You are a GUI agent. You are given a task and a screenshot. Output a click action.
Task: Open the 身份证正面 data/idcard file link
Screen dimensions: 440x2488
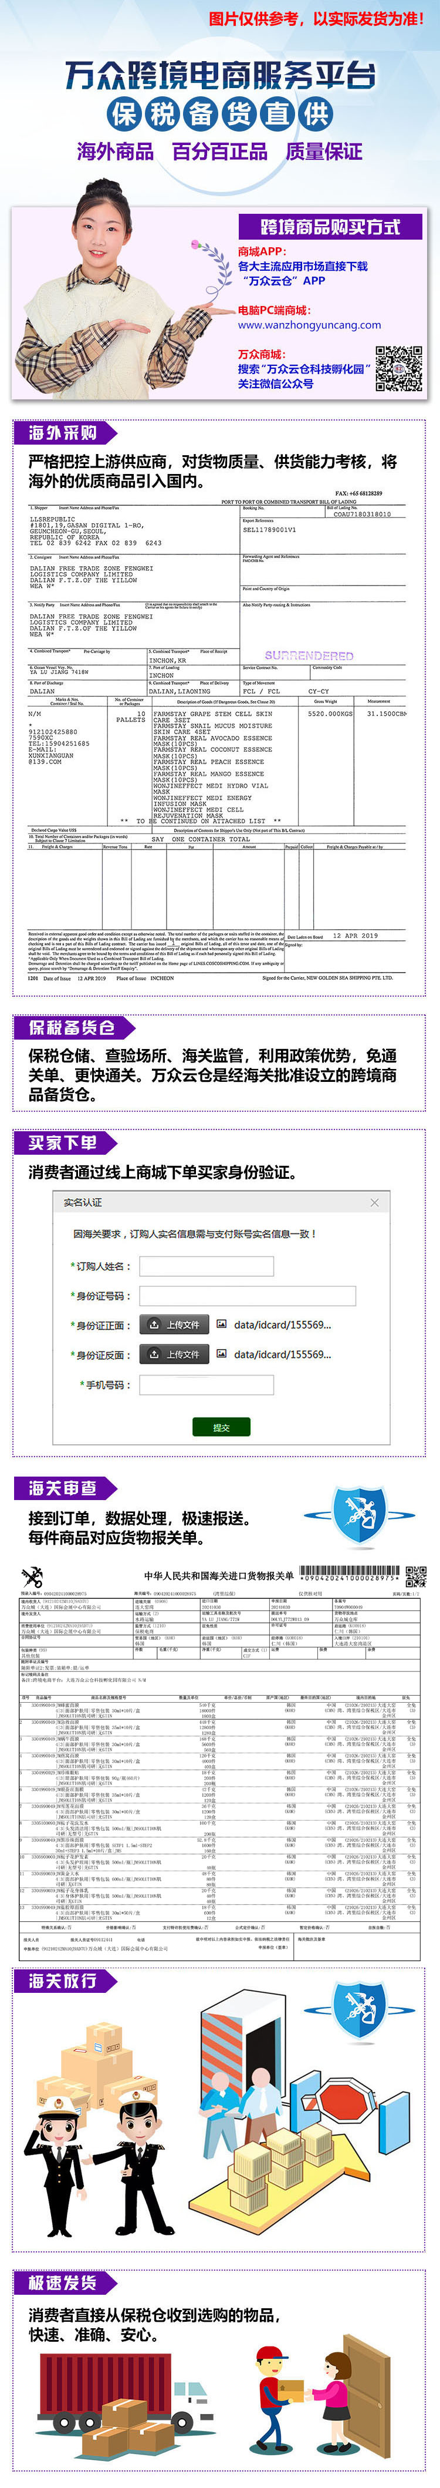(x=282, y=1325)
